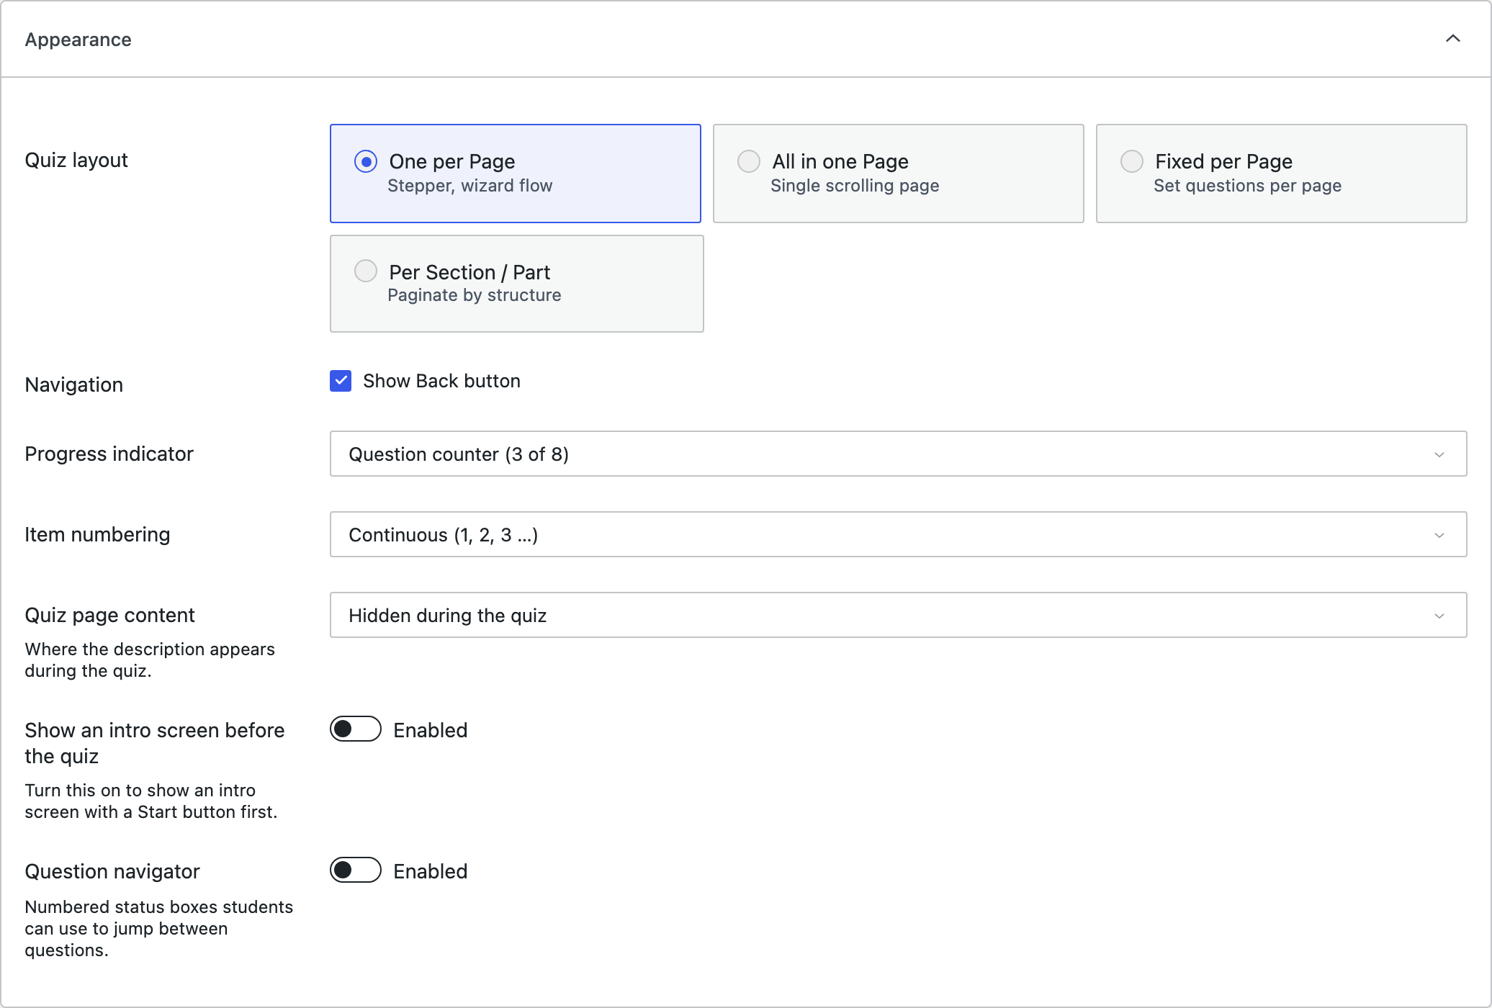Open the Progress indicator dropdown

(x=898, y=454)
